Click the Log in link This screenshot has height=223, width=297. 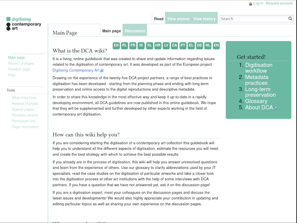(258, 3)
